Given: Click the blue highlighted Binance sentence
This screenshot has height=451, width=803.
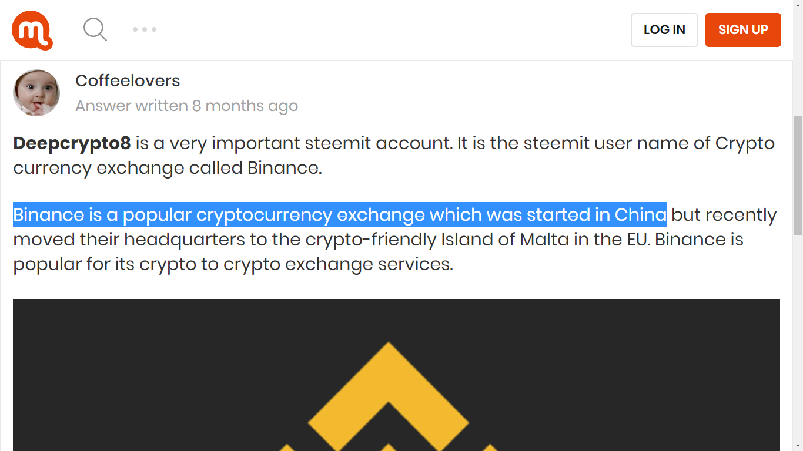Looking at the screenshot, I should point(339,215).
